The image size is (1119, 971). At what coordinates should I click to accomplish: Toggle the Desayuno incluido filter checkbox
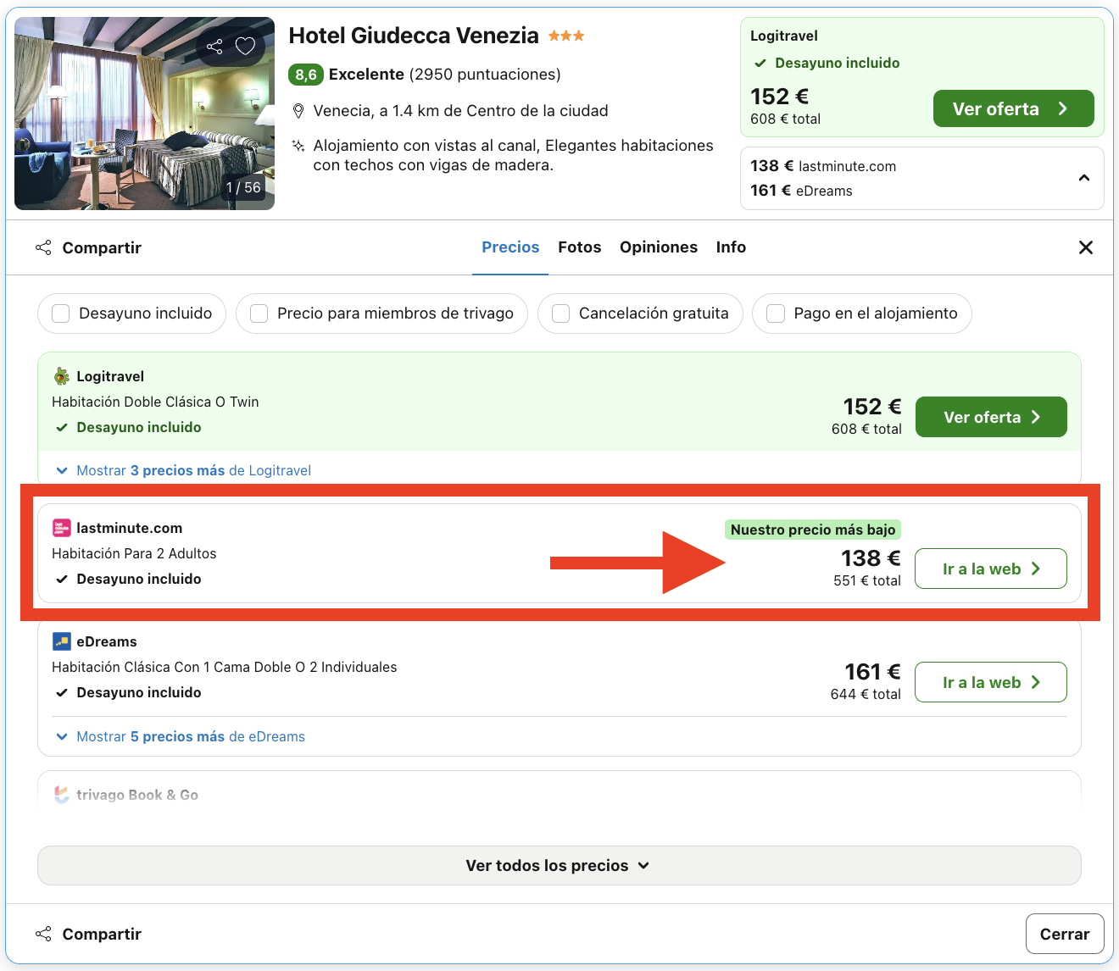61,313
